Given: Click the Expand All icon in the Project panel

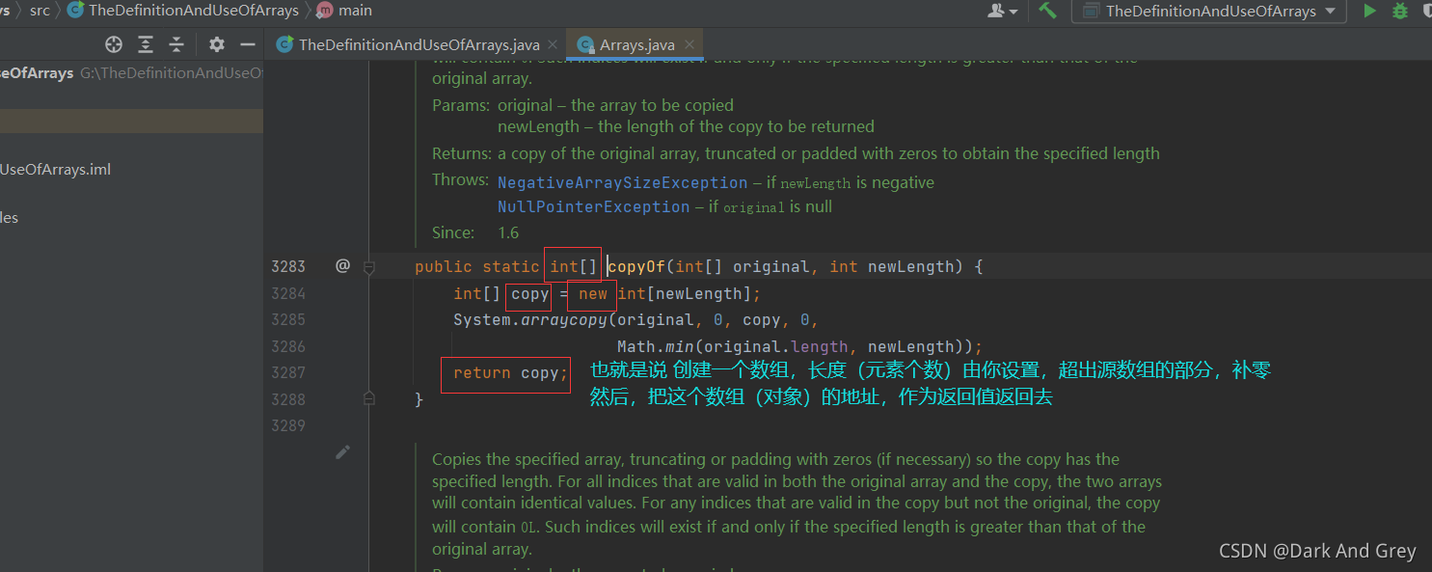Looking at the screenshot, I should [x=146, y=44].
